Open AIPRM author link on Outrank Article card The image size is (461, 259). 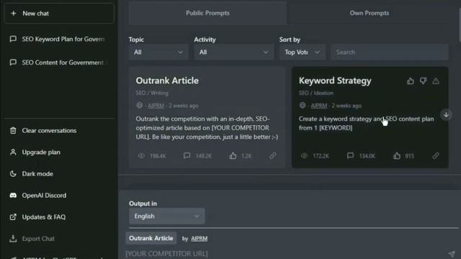click(x=156, y=106)
